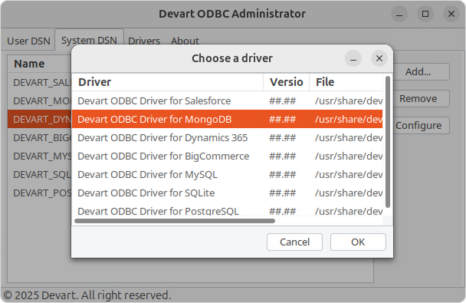Image resolution: width=466 pixels, height=303 pixels.
Task: Open the Drivers tab
Action: click(x=144, y=41)
